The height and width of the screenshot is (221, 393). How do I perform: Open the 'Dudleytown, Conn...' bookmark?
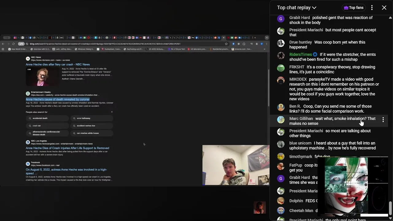click(111, 49)
